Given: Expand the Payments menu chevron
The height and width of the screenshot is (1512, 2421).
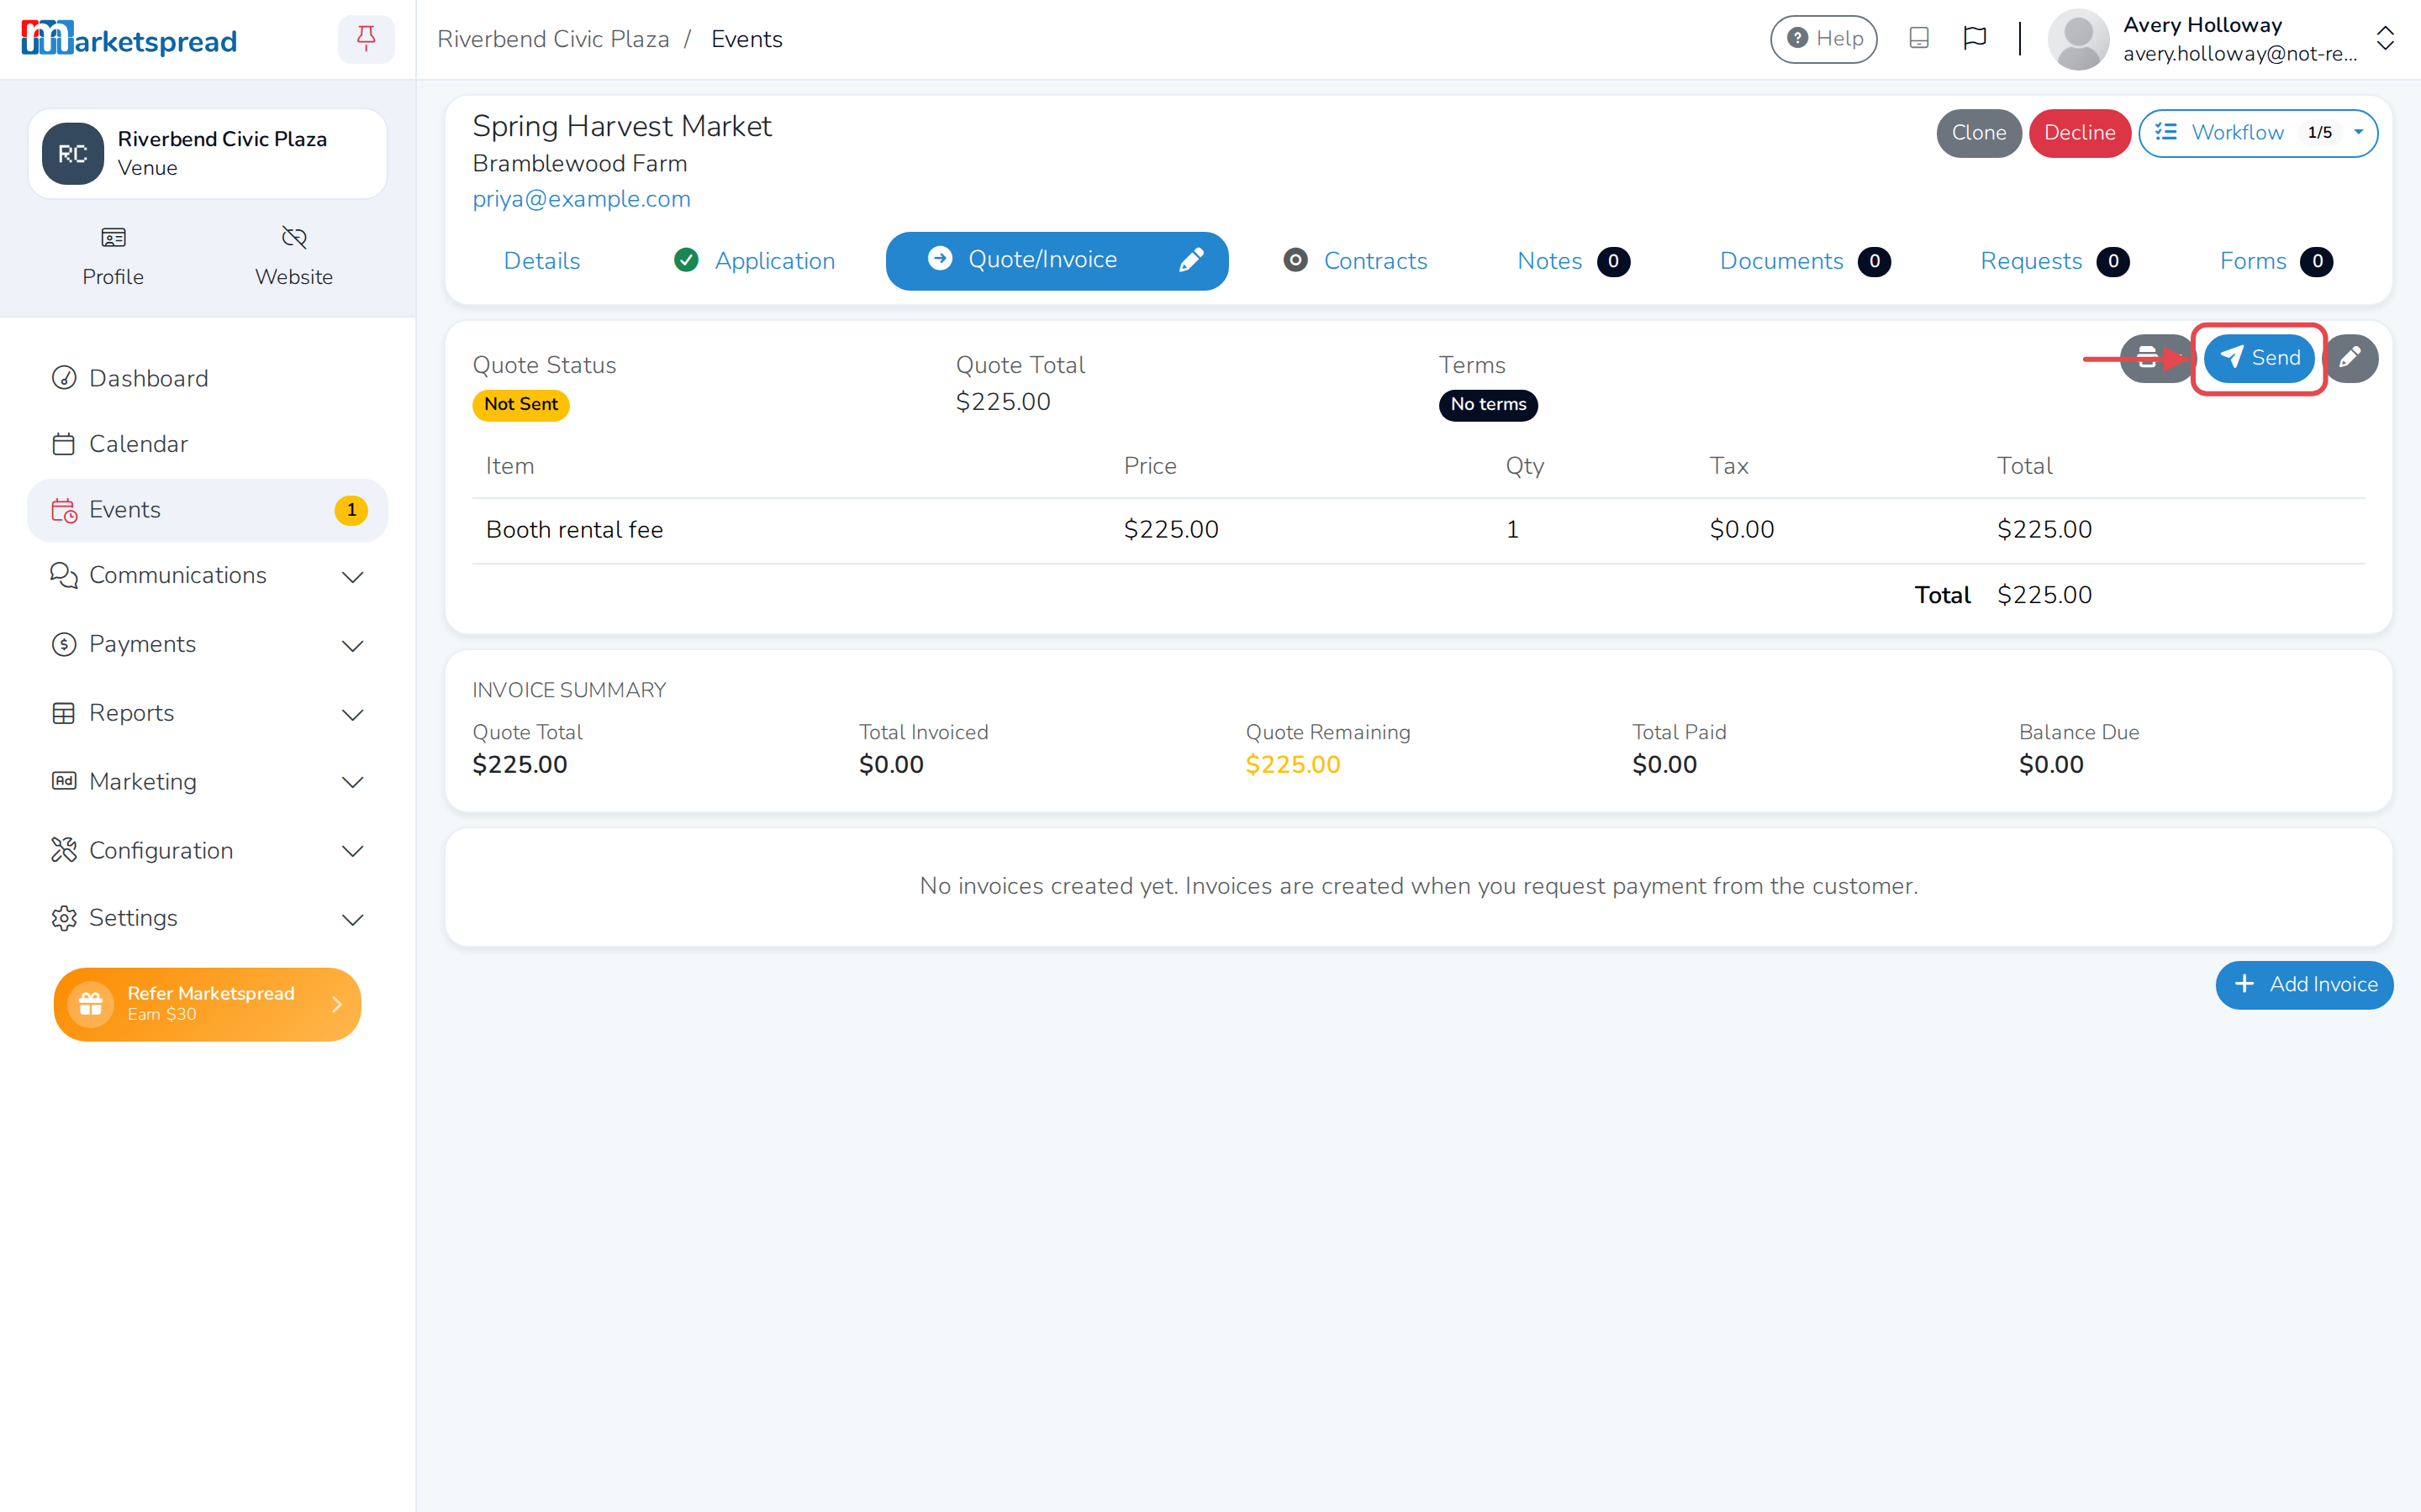Looking at the screenshot, I should tap(352, 646).
